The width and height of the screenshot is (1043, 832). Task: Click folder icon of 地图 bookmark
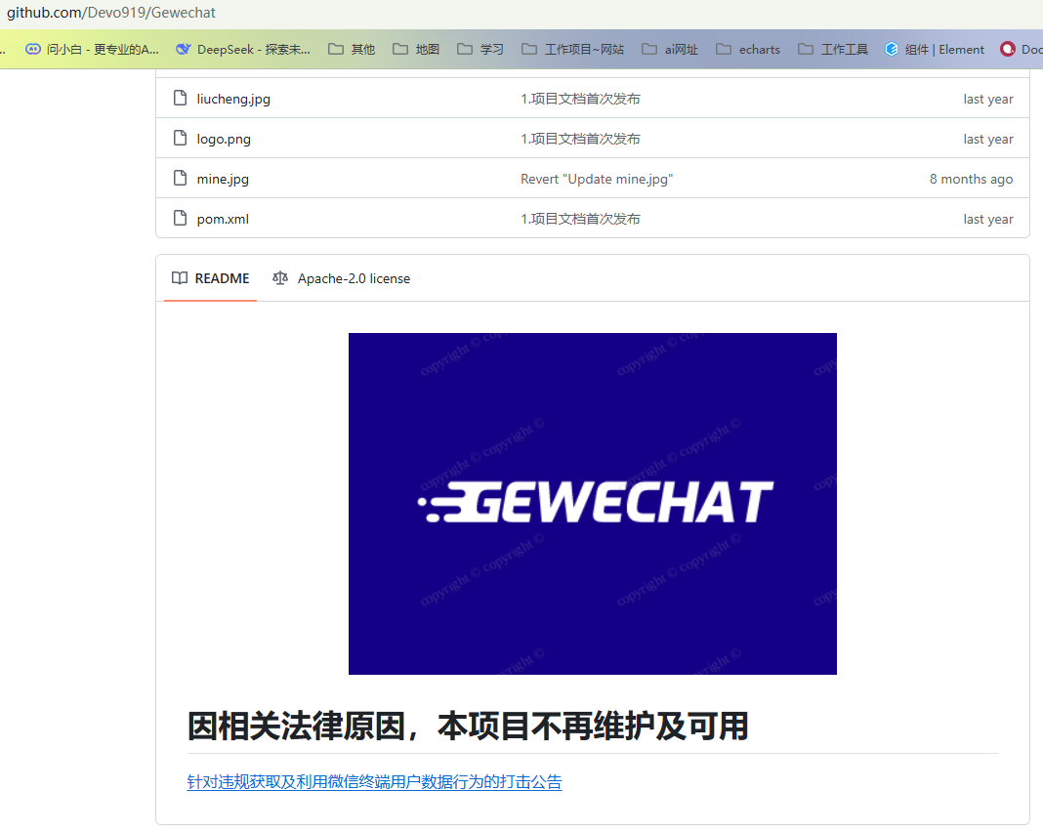[400, 49]
